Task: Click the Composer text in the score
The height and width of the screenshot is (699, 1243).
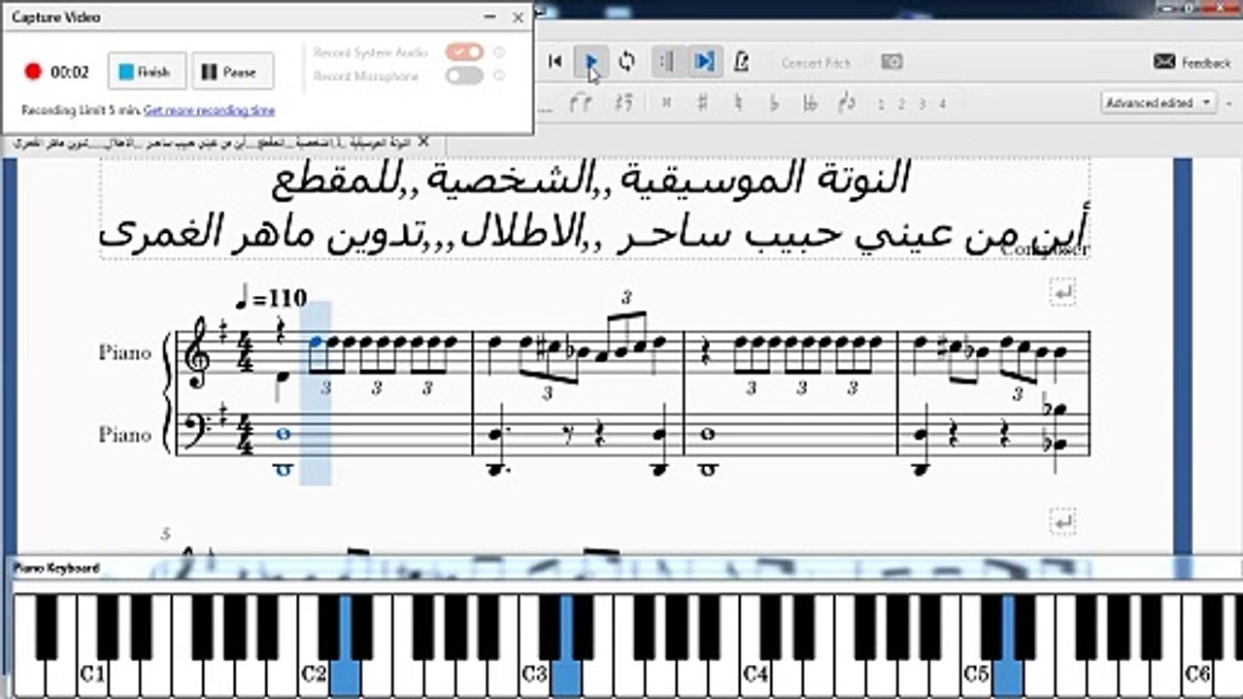Action: (1044, 250)
